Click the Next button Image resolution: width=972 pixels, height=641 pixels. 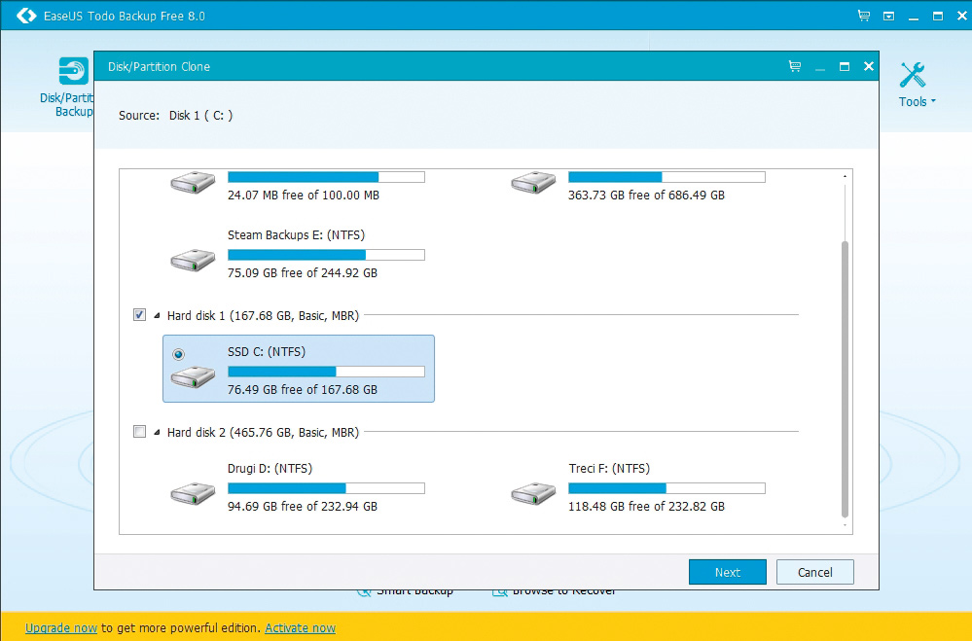(727, 572)
